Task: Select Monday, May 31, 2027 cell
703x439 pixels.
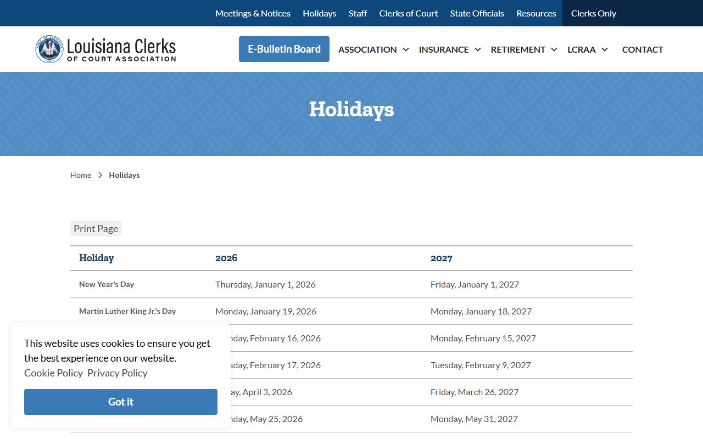Action: 474,419
